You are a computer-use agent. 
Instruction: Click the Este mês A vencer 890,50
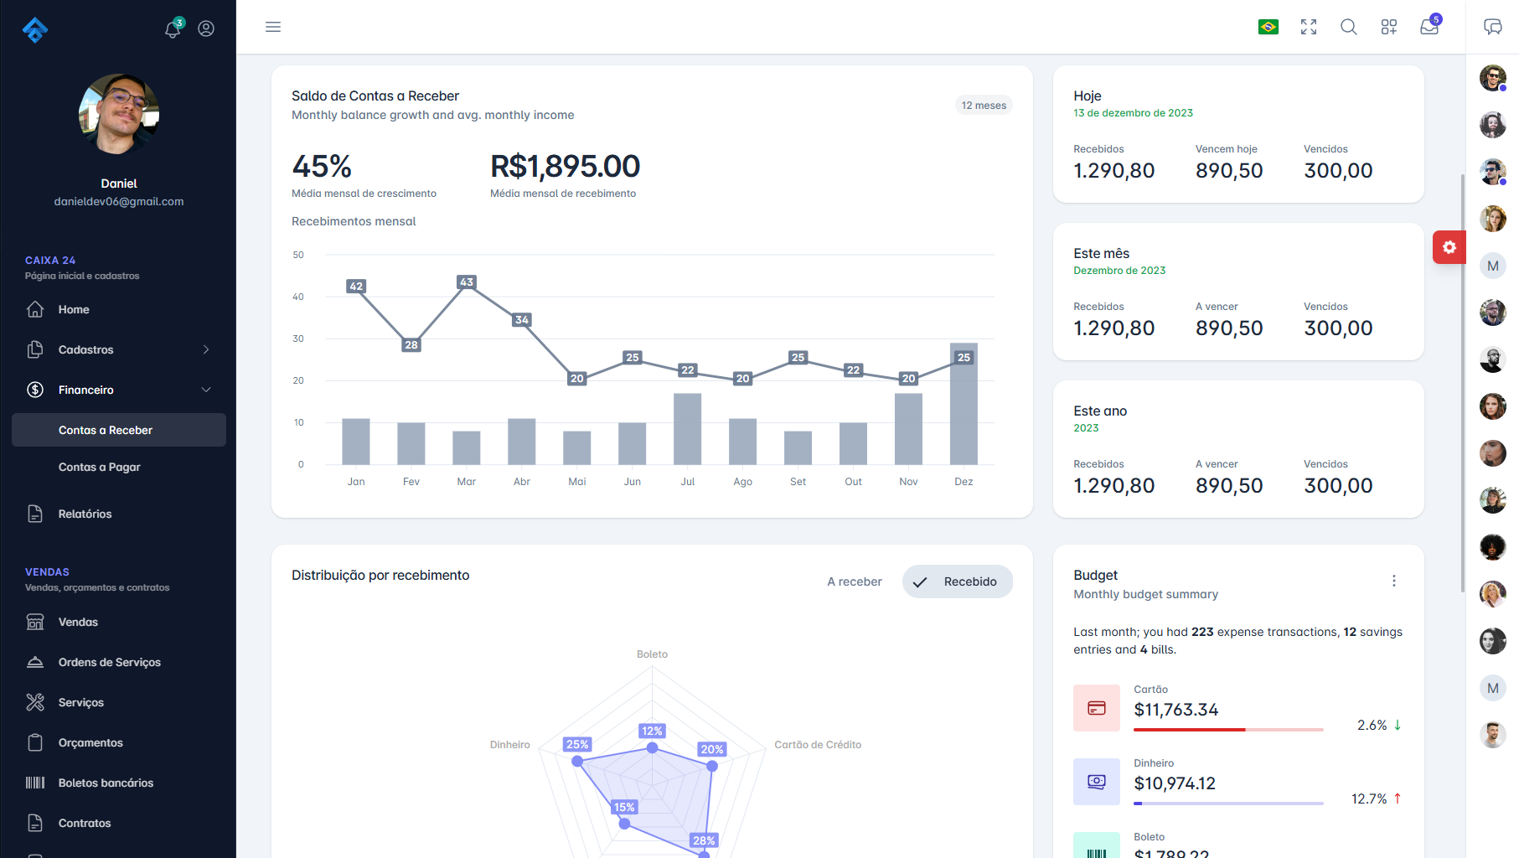coord(1229,328)
